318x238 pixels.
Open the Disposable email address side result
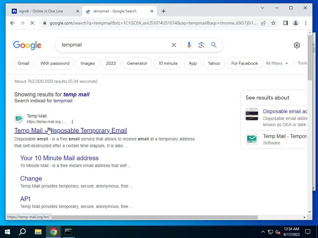pyautogui.click(x=285, y=112)
